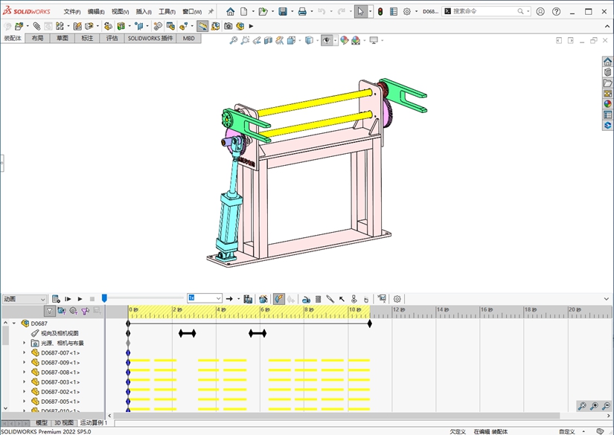
Task: Open the 文件(F) menu
Action: [72, 12]
